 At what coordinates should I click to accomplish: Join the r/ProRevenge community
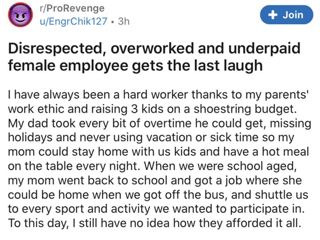point(286,15)
